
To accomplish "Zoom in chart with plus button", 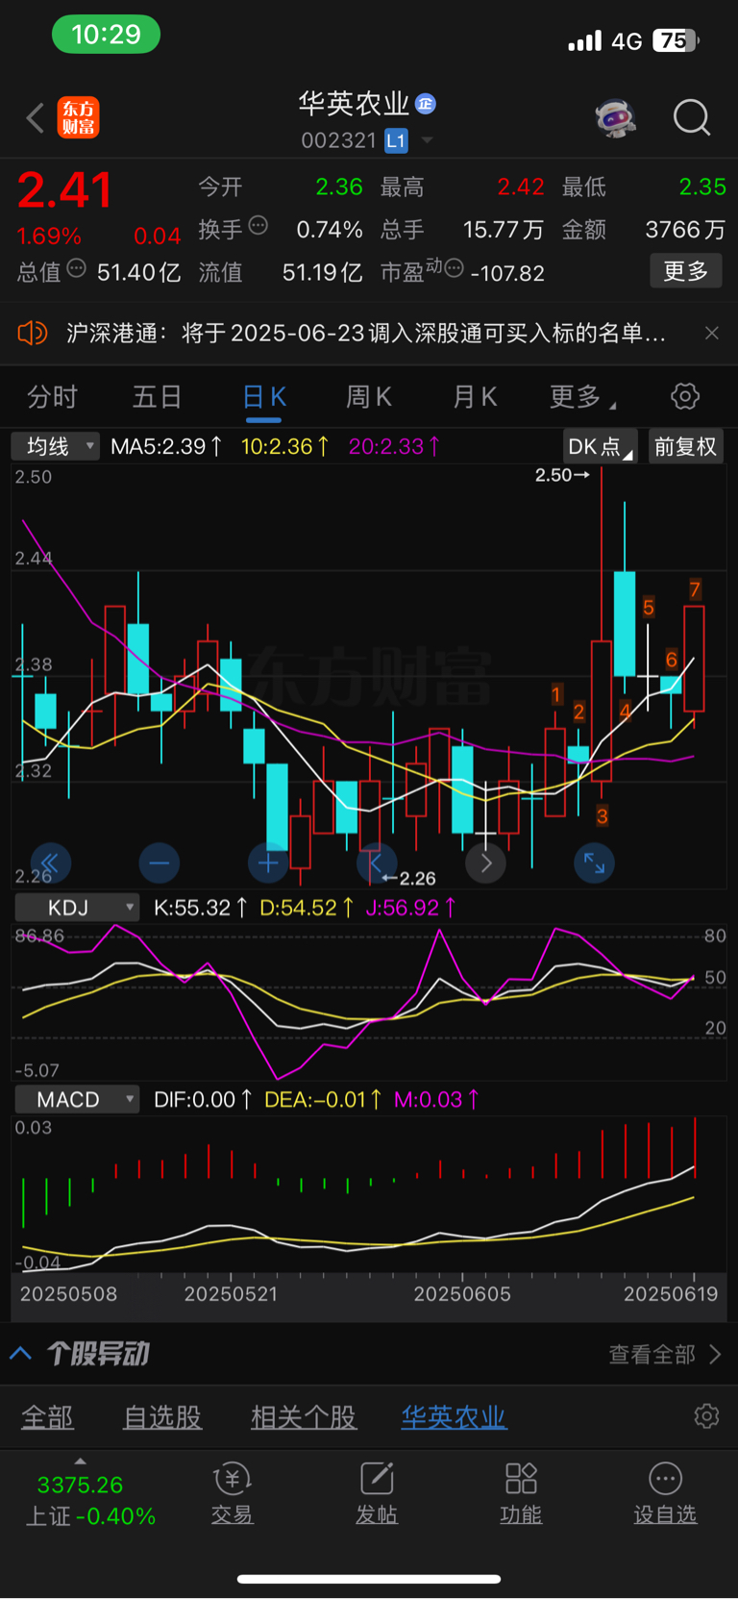I will pyautogui.click(x=268, y=863).
